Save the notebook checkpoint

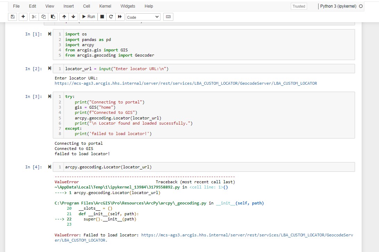point(13,17)
